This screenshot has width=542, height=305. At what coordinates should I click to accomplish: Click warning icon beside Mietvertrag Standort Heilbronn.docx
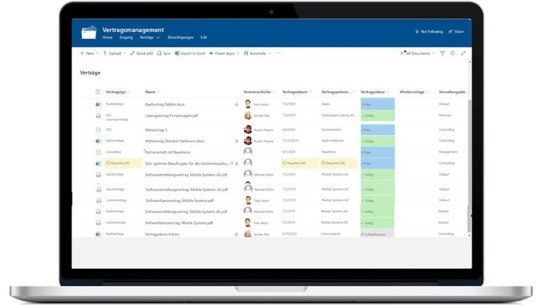(236, 141)
